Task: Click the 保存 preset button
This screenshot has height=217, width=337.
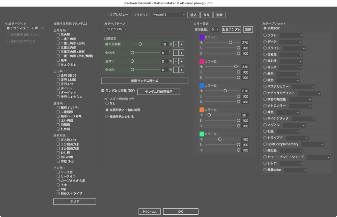Action: (x=206, y=15)
